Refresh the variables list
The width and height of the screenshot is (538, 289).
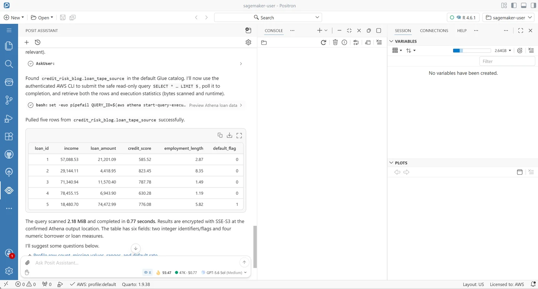coord(520,51)
